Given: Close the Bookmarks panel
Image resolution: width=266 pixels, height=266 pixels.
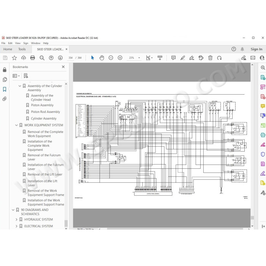Looking at the screenshot, I should [x=63, y=67].
